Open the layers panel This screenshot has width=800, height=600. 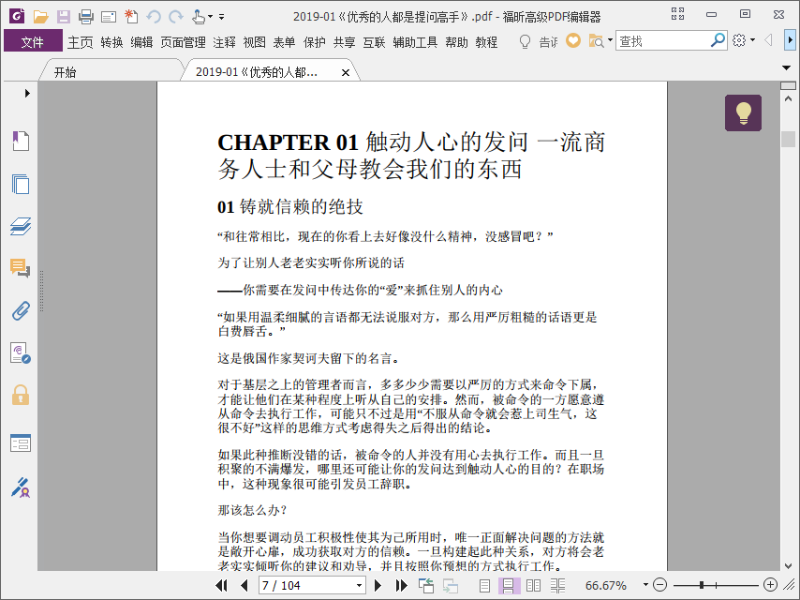coord(21,226)
